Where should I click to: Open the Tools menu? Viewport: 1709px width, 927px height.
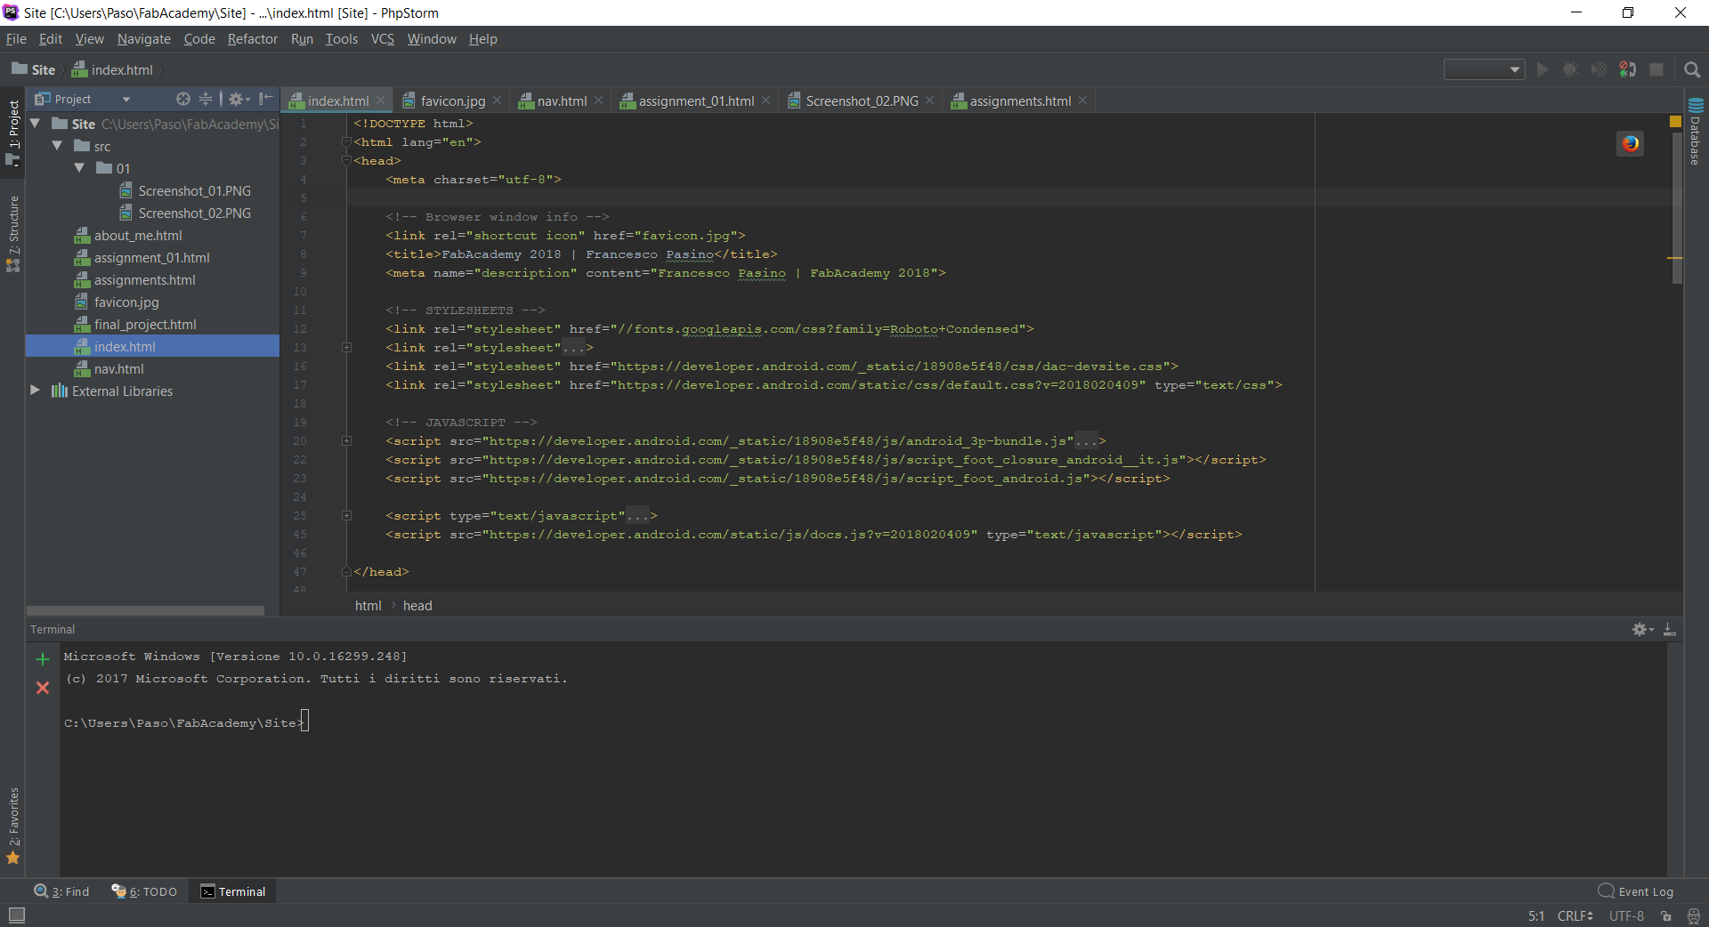341,38
